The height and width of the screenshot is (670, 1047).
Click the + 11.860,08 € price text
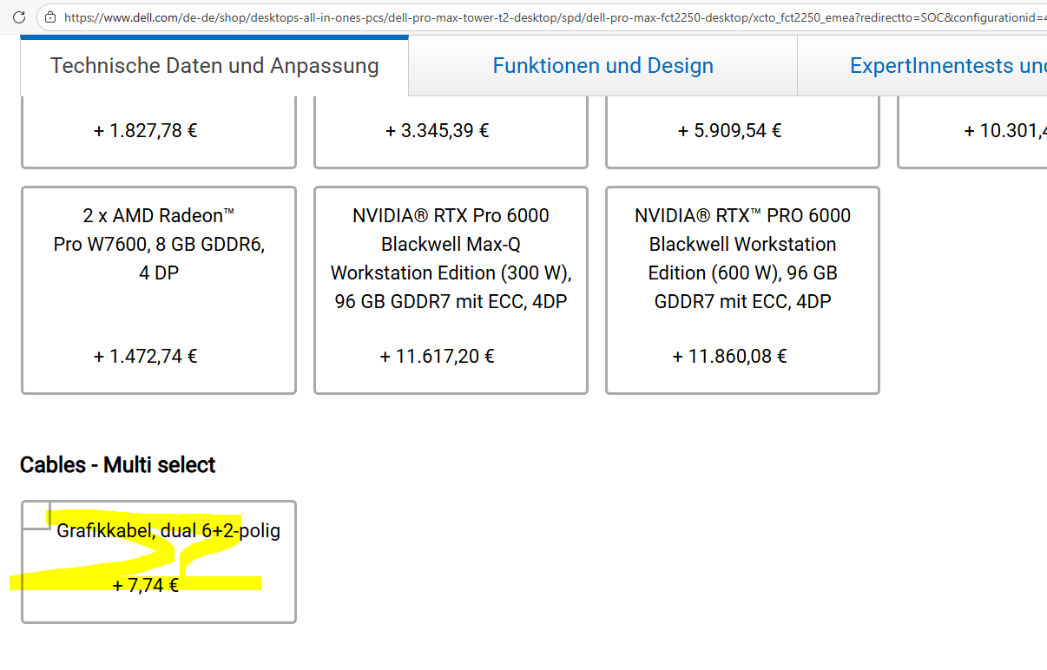tap(729, 356)
